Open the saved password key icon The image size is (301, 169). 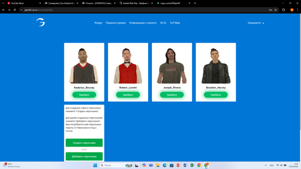click(x=270, y=10)
